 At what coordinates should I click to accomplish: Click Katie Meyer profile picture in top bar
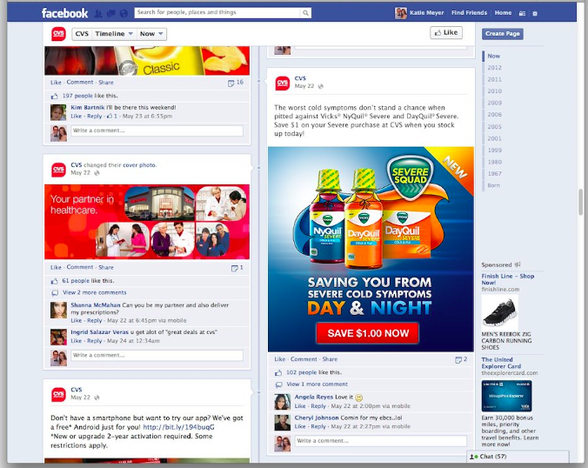coord(400,13)
